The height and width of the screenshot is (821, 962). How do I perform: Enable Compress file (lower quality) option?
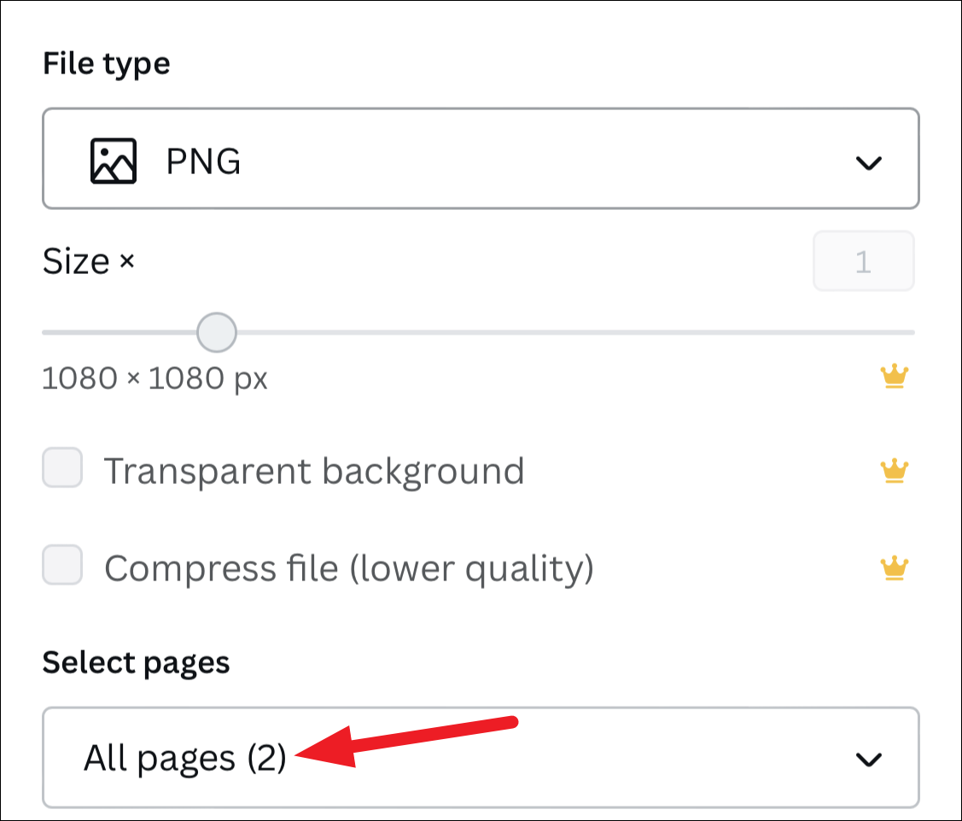pyautogui.click(x=61, y=566)
